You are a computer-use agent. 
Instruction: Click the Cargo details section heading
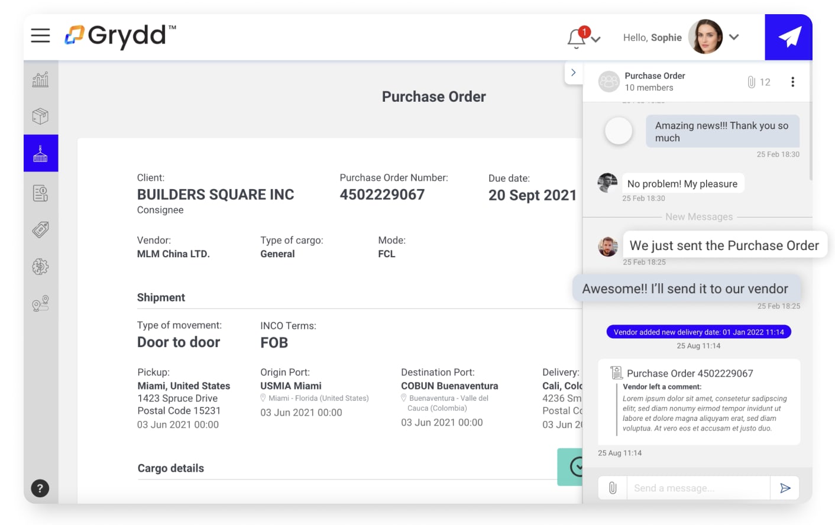[171, 468]
